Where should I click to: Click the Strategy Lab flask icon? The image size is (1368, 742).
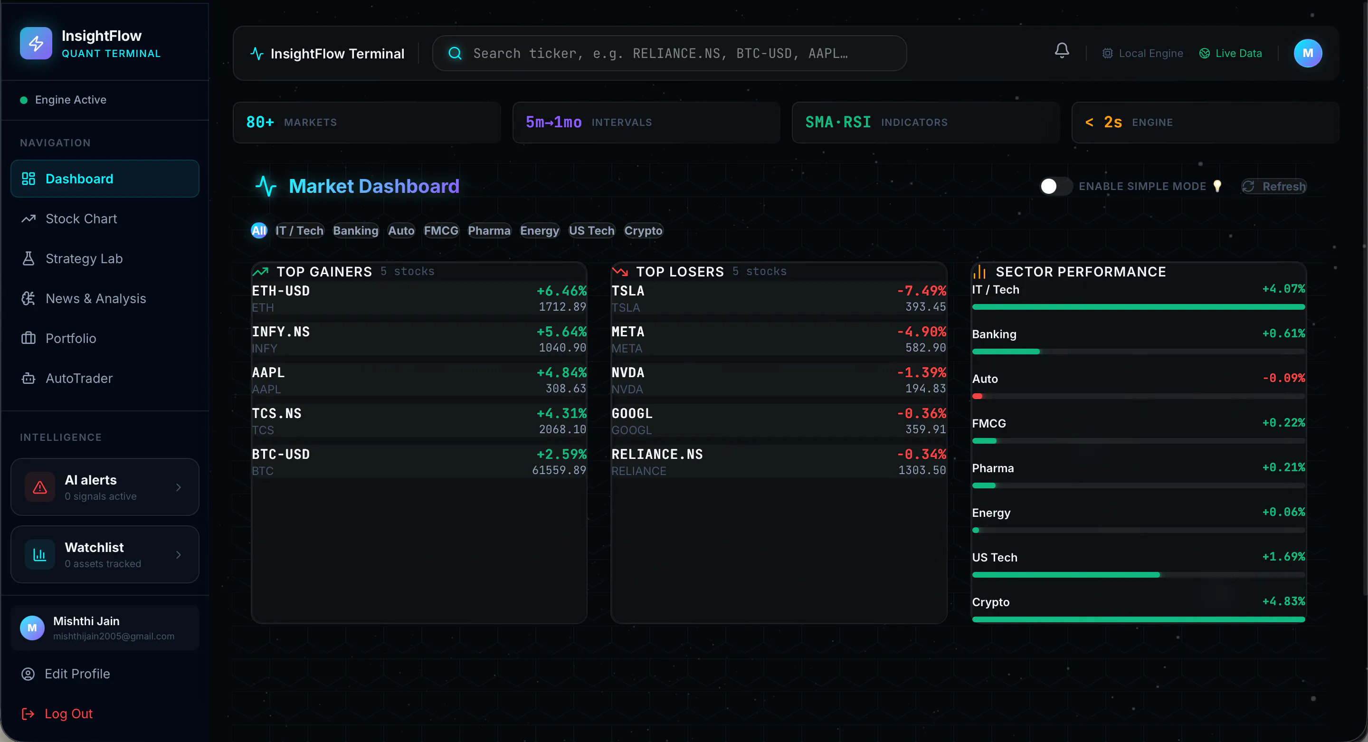point(28,258)
